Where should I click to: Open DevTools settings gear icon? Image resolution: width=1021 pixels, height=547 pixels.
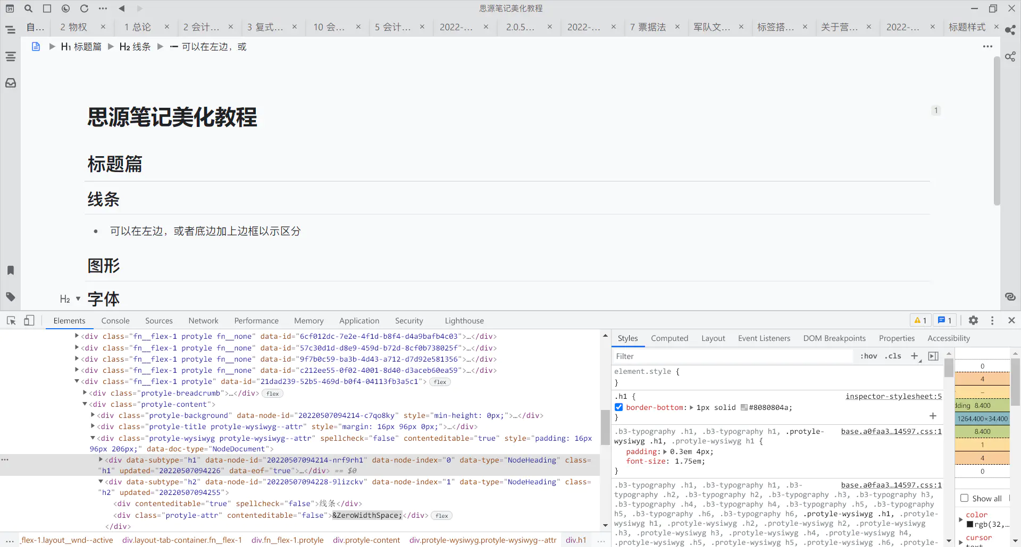click(x=973, y=320)
